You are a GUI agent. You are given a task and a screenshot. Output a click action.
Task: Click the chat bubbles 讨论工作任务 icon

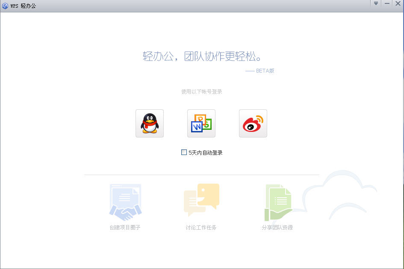(x=201, y=199)
